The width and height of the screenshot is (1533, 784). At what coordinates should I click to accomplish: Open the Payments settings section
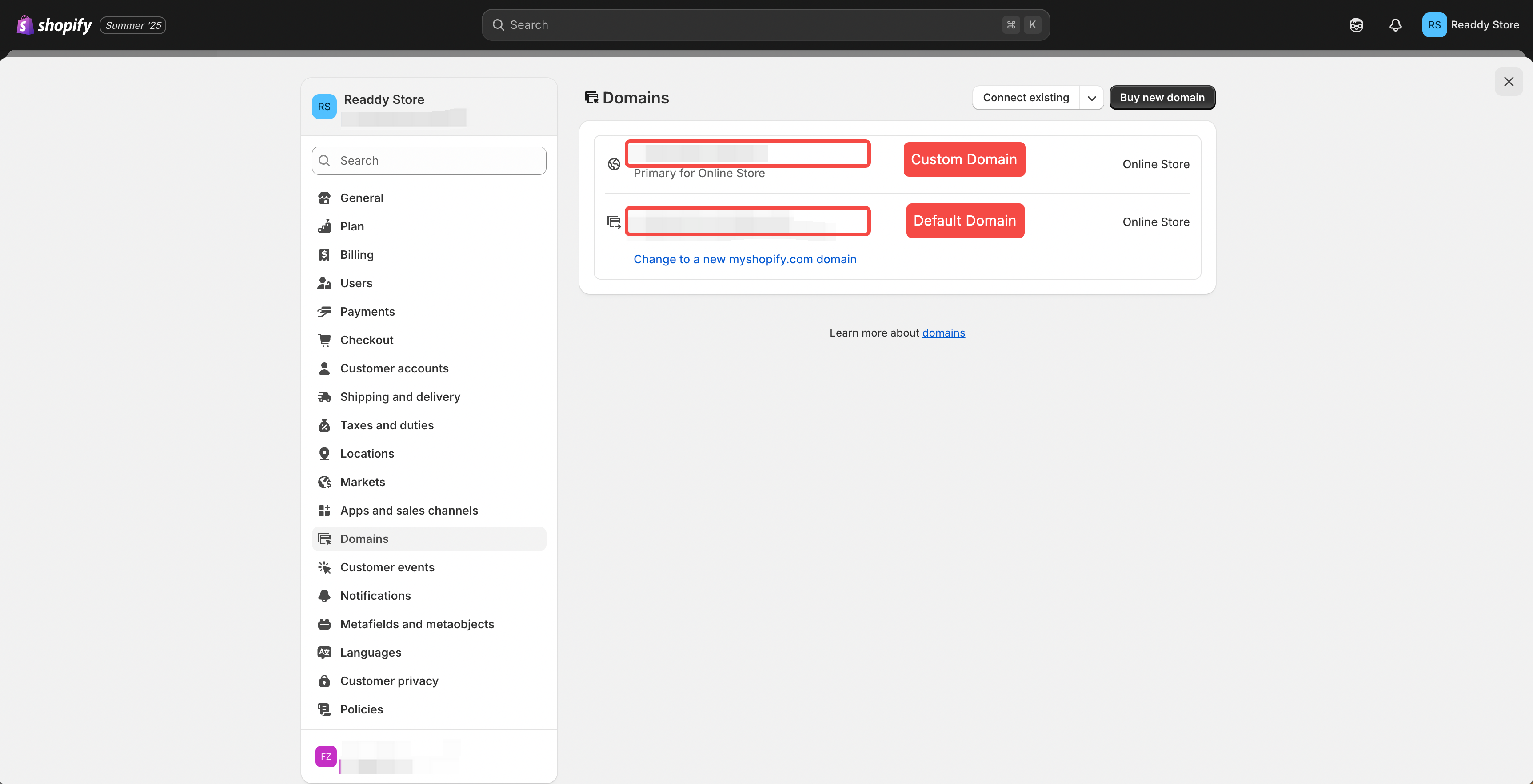(367, 312)
